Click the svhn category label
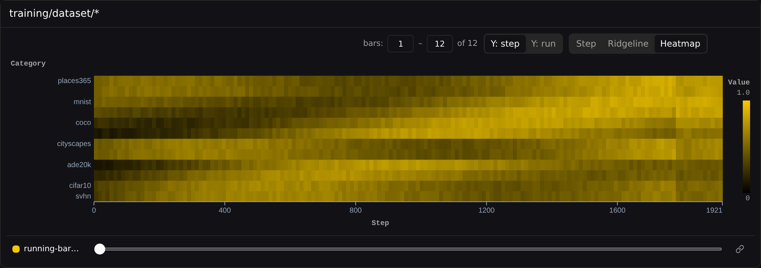The height and width of the screenshot is (268, 761). point(83,196)
